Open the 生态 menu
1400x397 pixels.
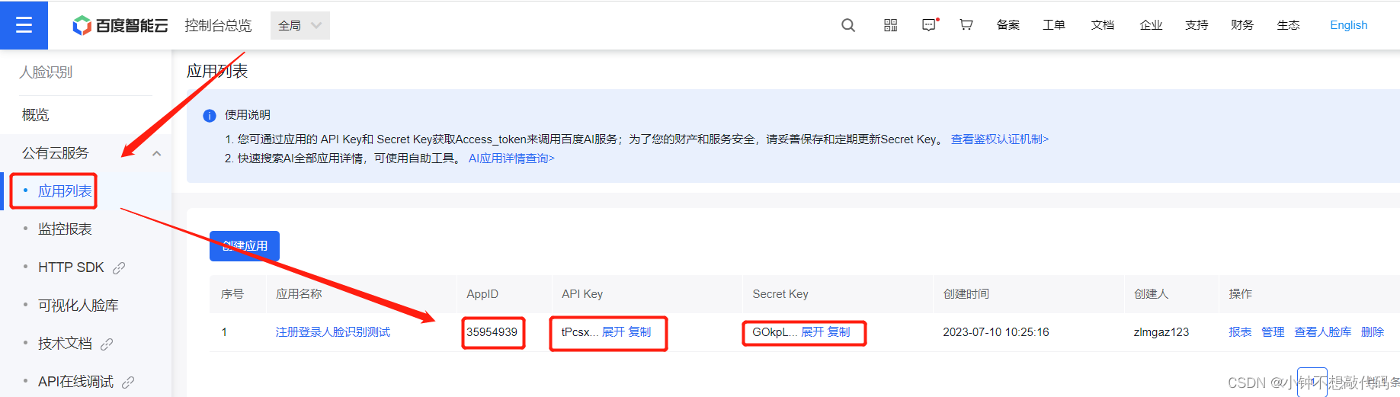[1288, 25]
